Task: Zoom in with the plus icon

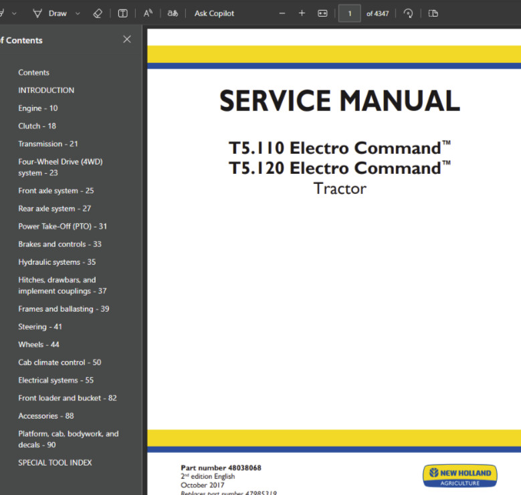Action: 302,13
